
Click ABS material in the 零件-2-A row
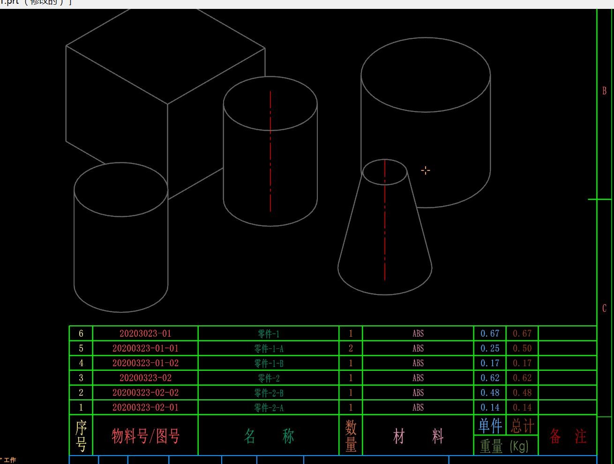(418, 407)
